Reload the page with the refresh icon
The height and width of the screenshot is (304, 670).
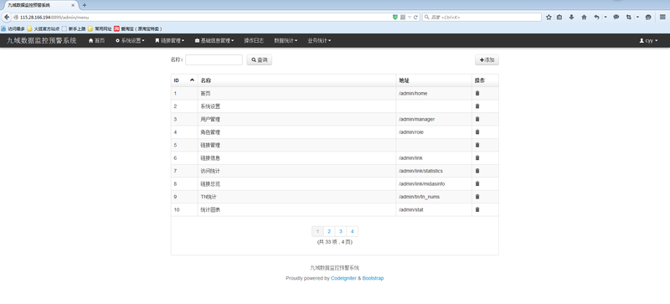click(415, 17)
